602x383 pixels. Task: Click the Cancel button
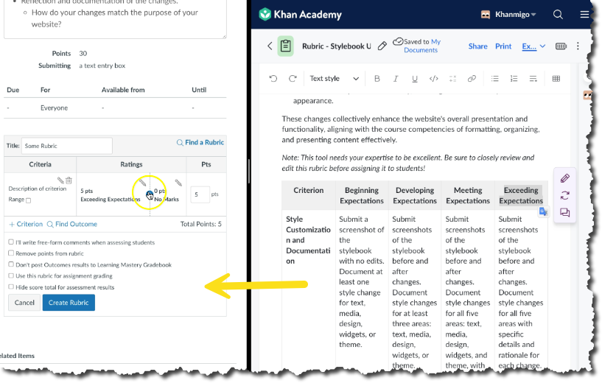pyautogui.click(x=24, y=303)
